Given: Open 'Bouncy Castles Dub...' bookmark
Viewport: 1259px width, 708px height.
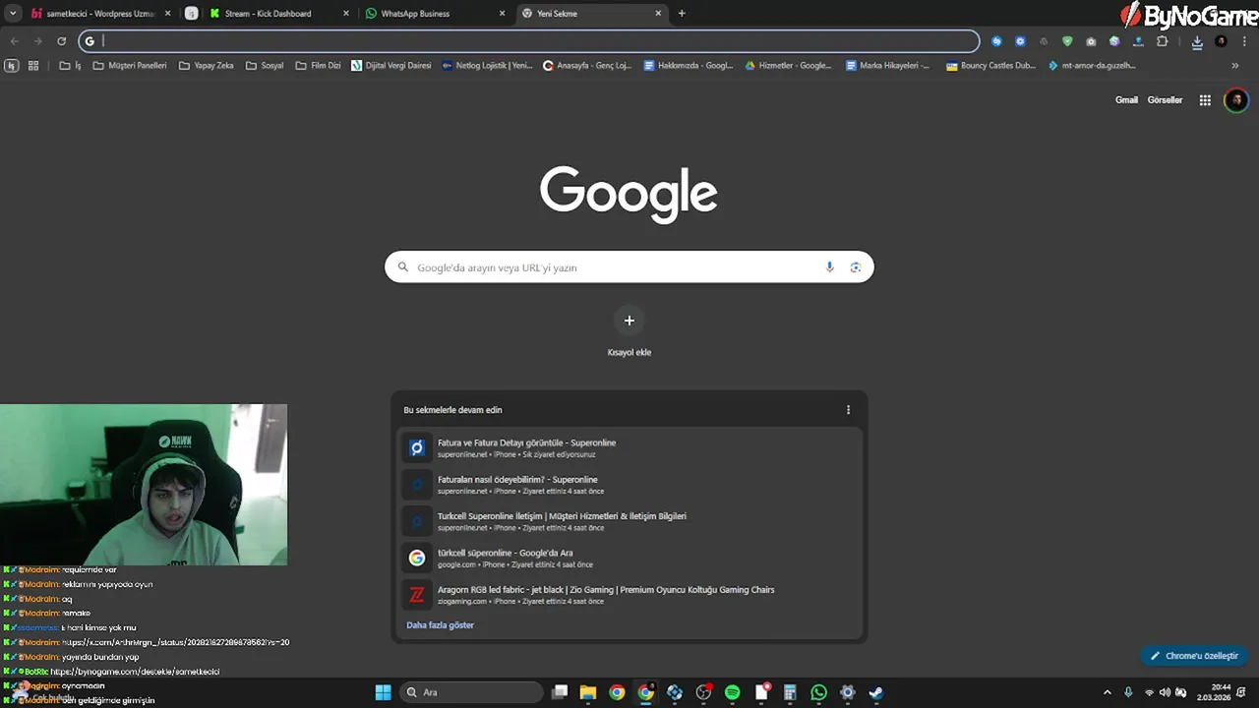Looking at the screenshot, I should click(991, 66).
